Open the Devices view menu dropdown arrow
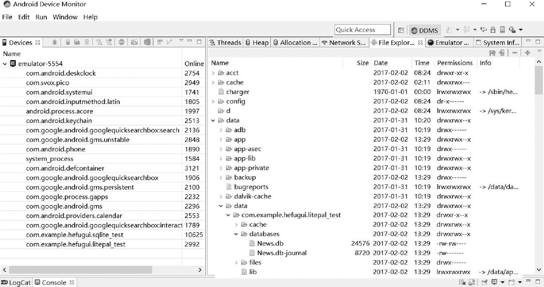544x287 pixels. 181,41
